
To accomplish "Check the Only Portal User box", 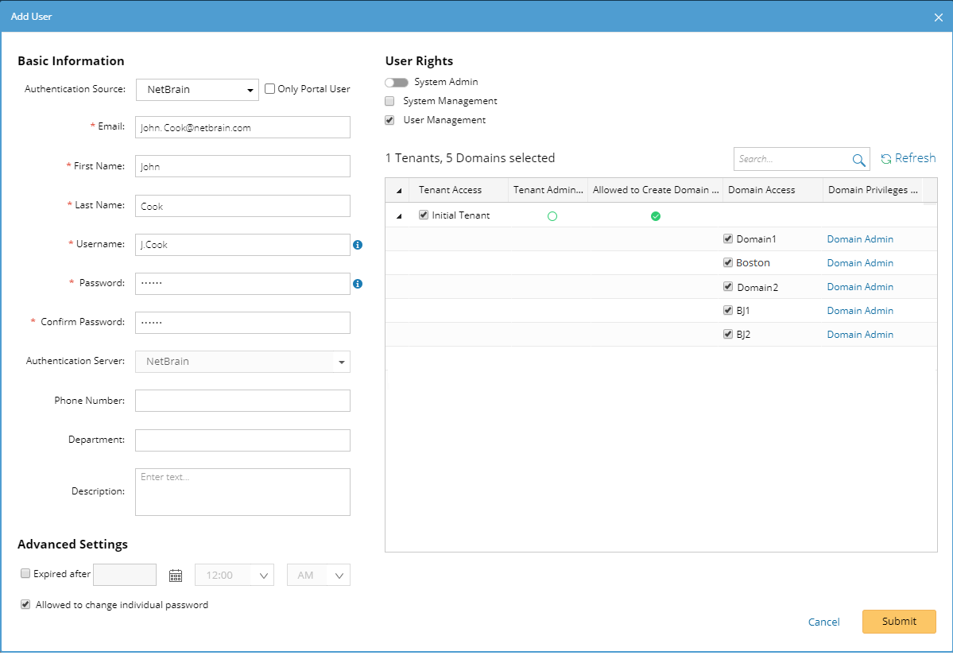I will coord(269,89).
